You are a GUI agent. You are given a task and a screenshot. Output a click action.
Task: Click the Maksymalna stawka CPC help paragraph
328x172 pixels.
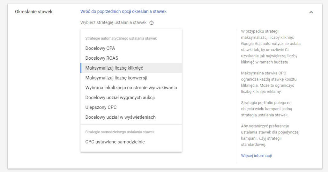[269, 82]
